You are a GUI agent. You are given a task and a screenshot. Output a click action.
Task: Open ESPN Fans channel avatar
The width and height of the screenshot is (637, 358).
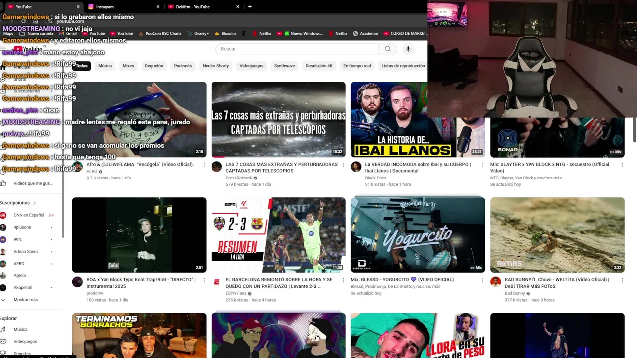pos(216,282)
